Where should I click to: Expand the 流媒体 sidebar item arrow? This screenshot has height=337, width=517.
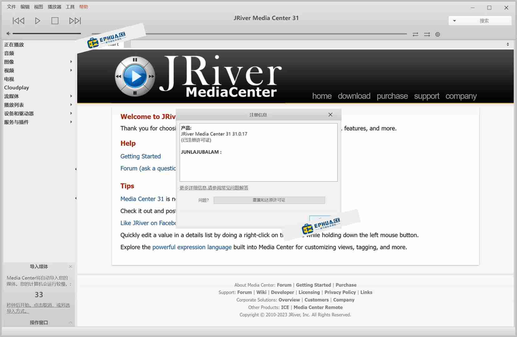point(71,96)
